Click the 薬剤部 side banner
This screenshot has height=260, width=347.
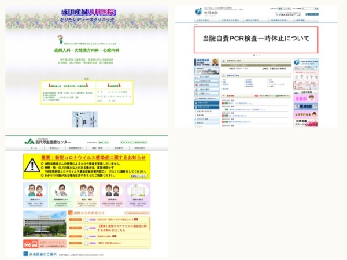tap(305, 106)
